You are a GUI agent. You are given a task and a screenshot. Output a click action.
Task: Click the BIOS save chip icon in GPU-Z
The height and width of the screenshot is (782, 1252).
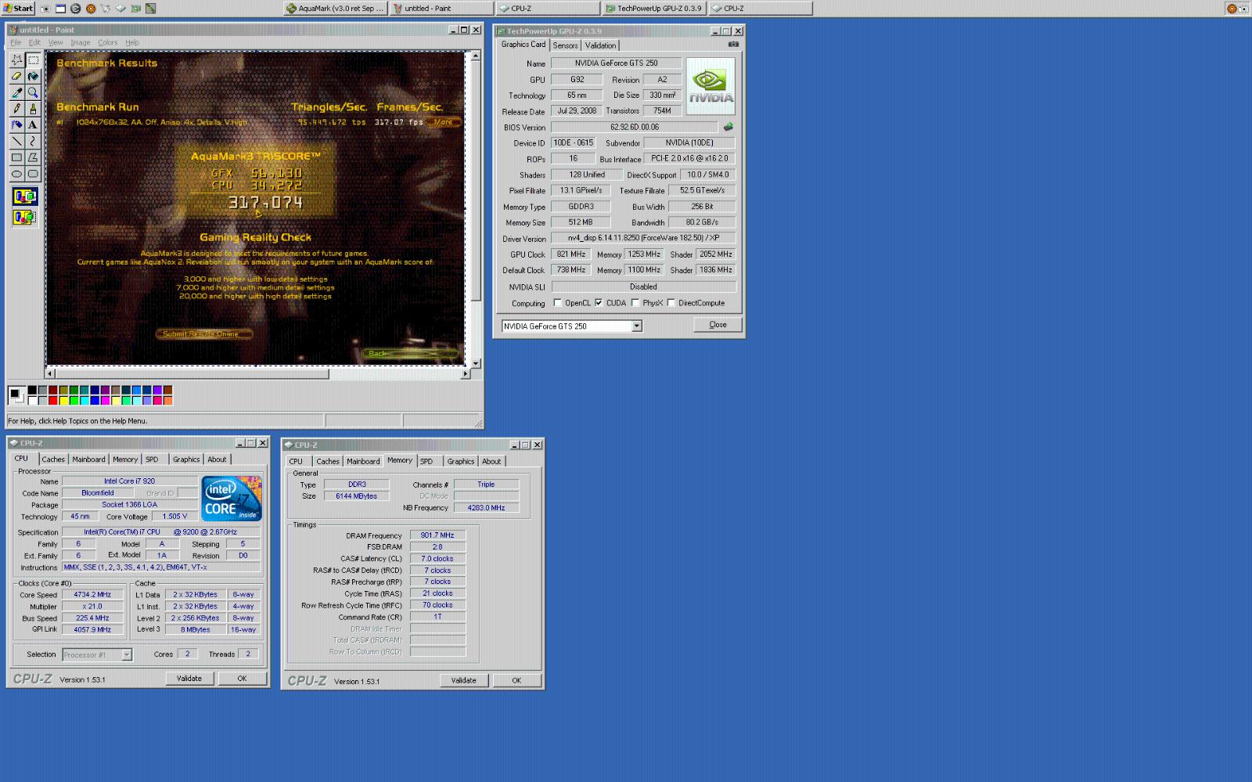(729, 127)
